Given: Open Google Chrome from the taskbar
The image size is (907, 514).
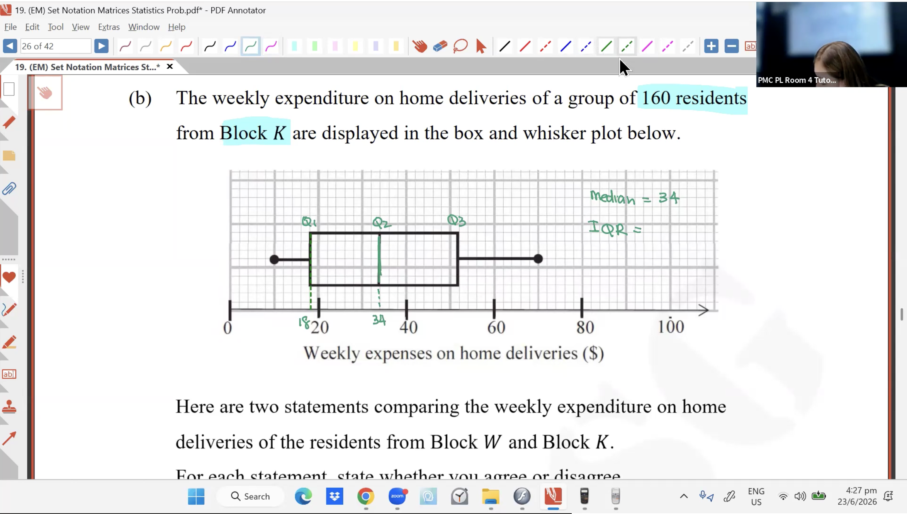Looking at the screenshot, I should click(x=365, y=496).
